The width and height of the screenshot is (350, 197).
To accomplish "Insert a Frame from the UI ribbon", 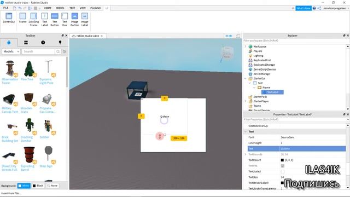I will (22, 18).
